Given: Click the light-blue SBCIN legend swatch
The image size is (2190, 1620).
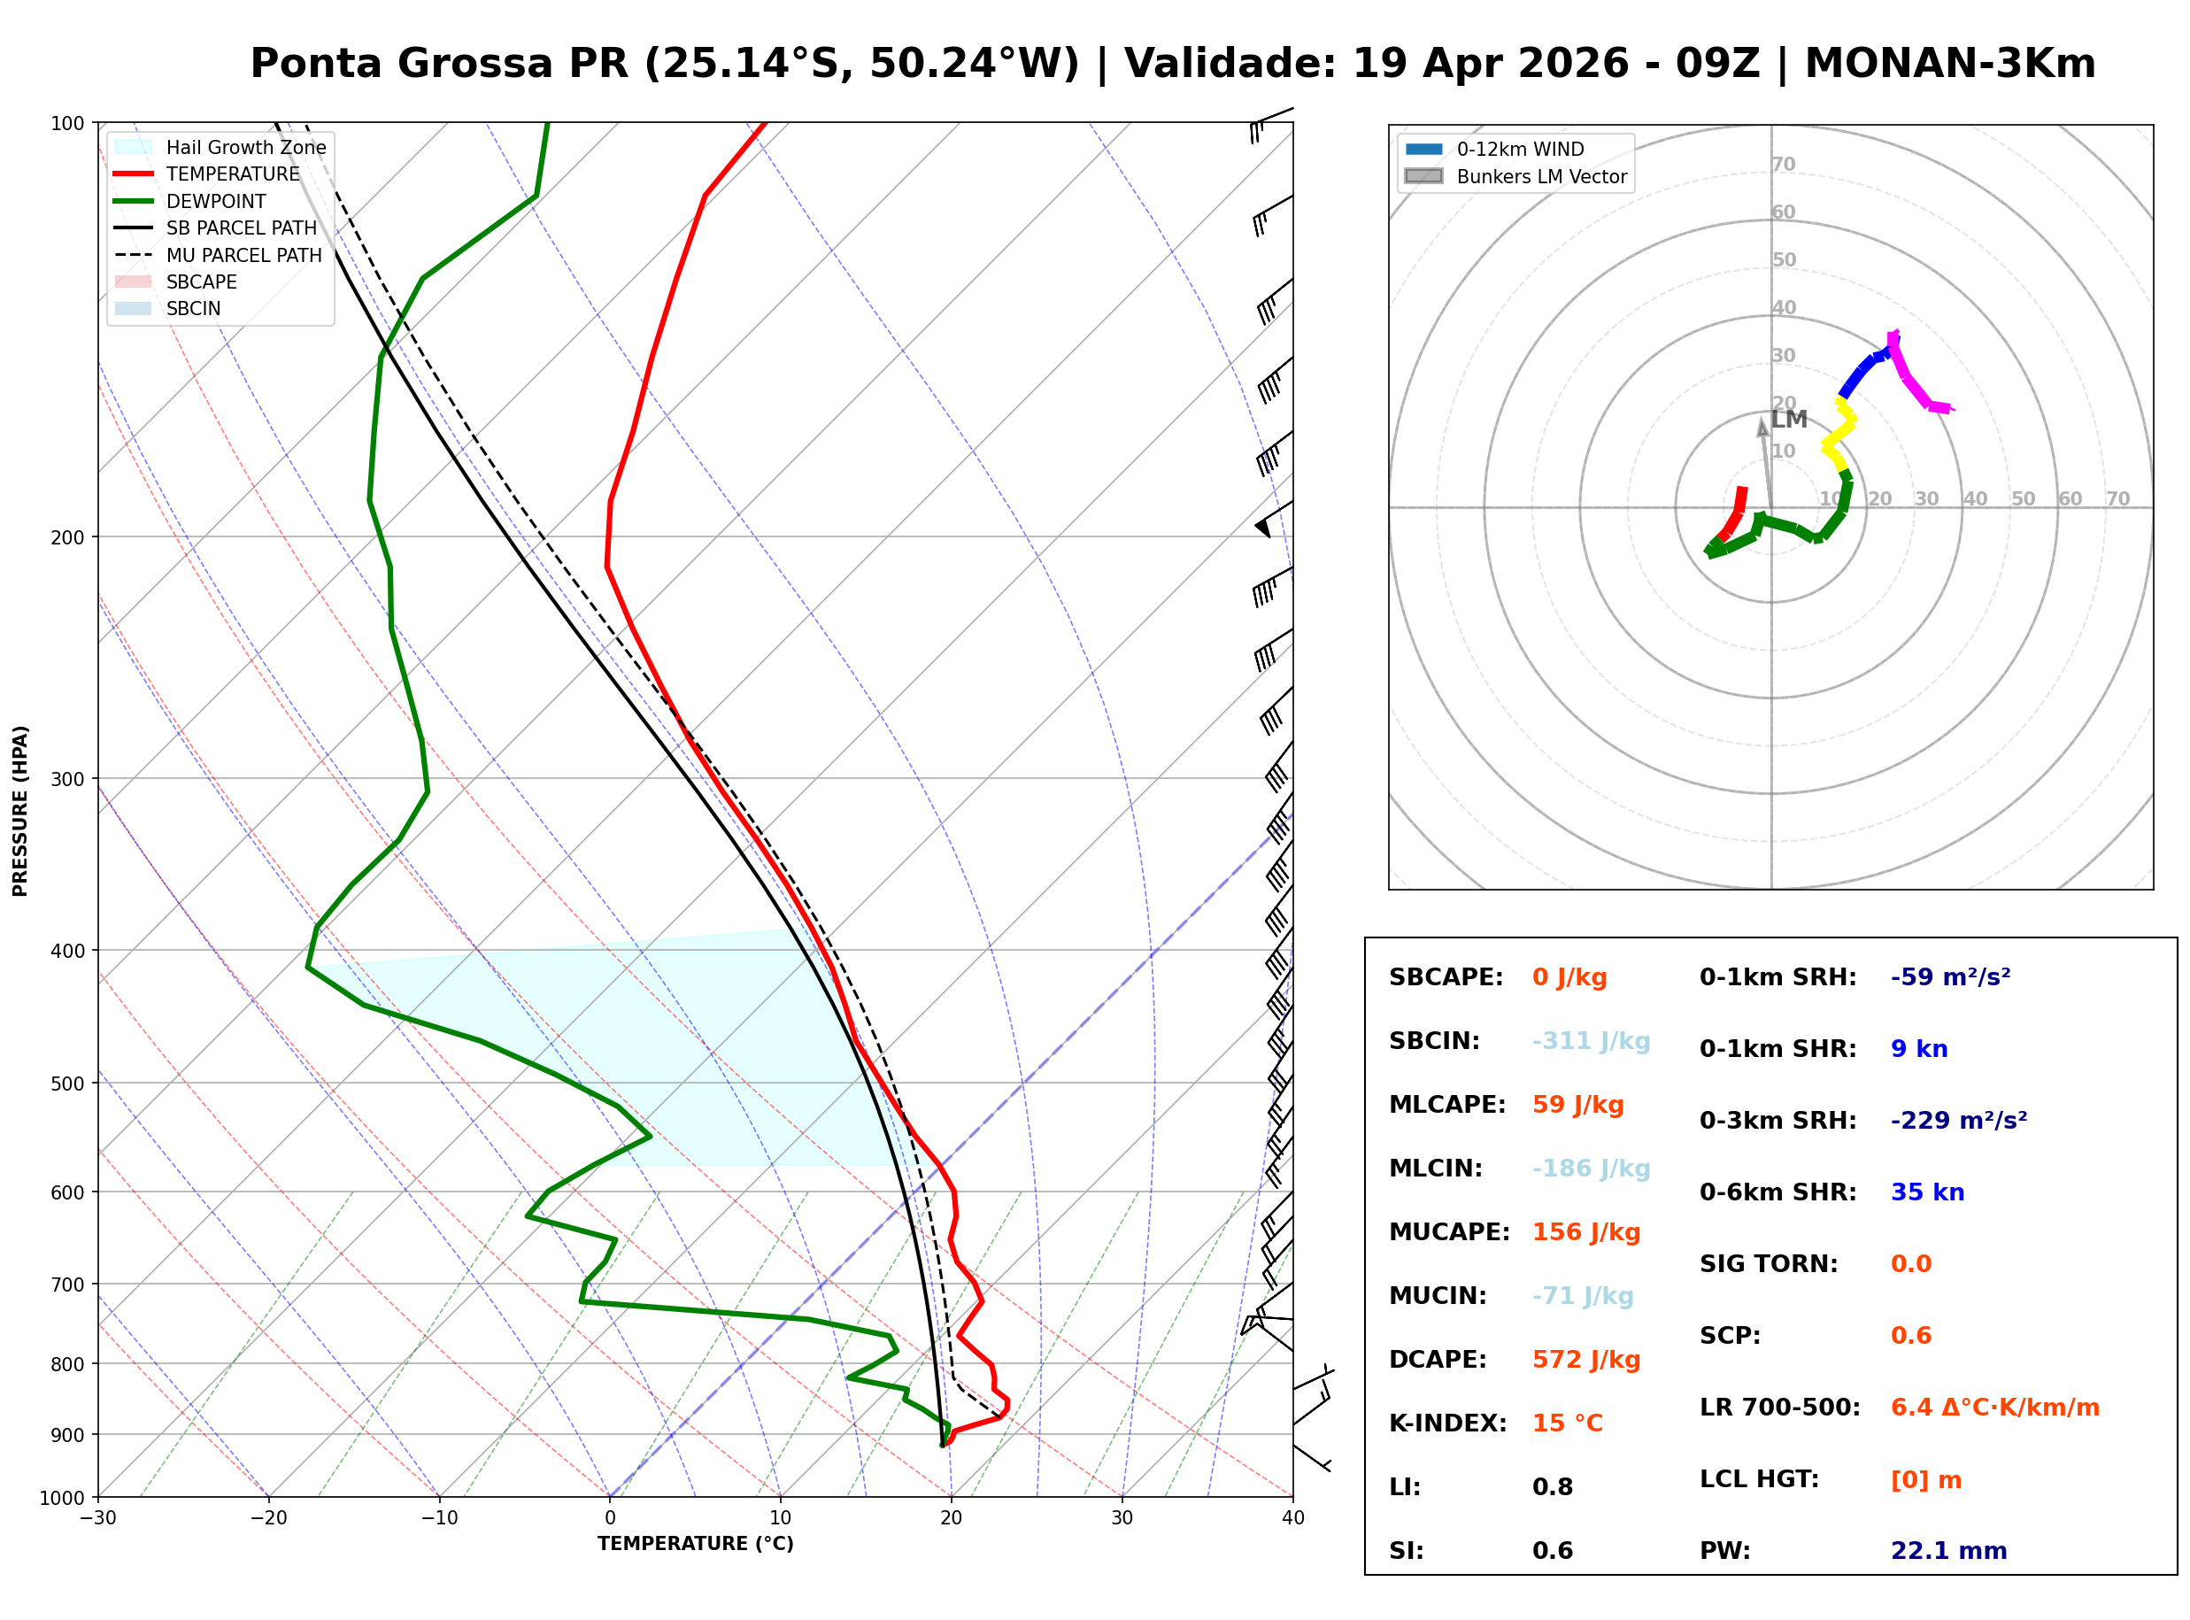Looking at the screenshot, I should [134, 309].
